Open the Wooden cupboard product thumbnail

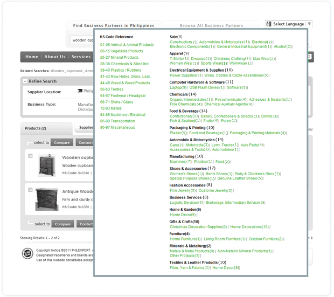47,165
